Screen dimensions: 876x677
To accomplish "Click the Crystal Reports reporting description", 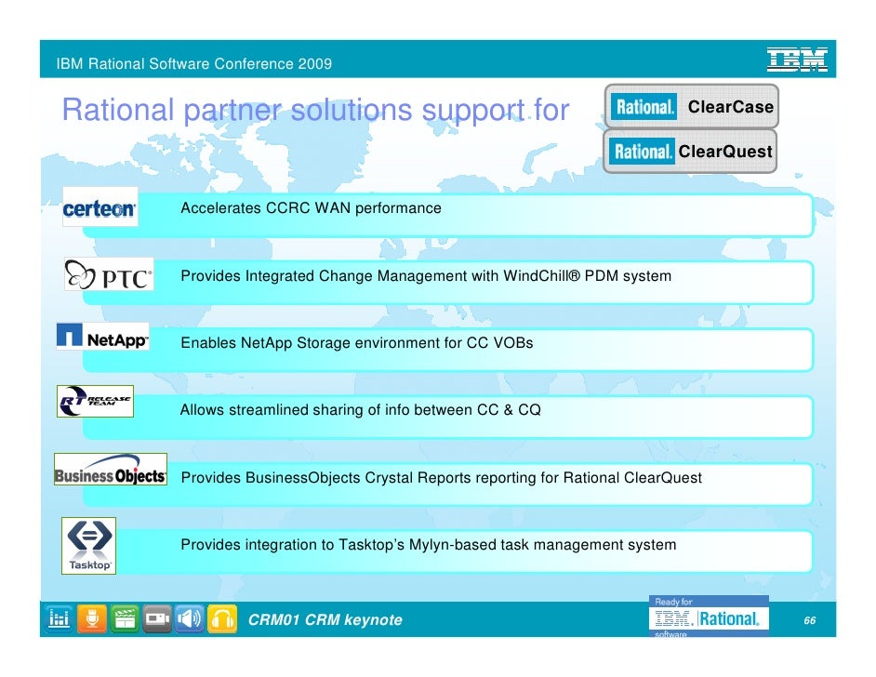I will tap(442, 478).
